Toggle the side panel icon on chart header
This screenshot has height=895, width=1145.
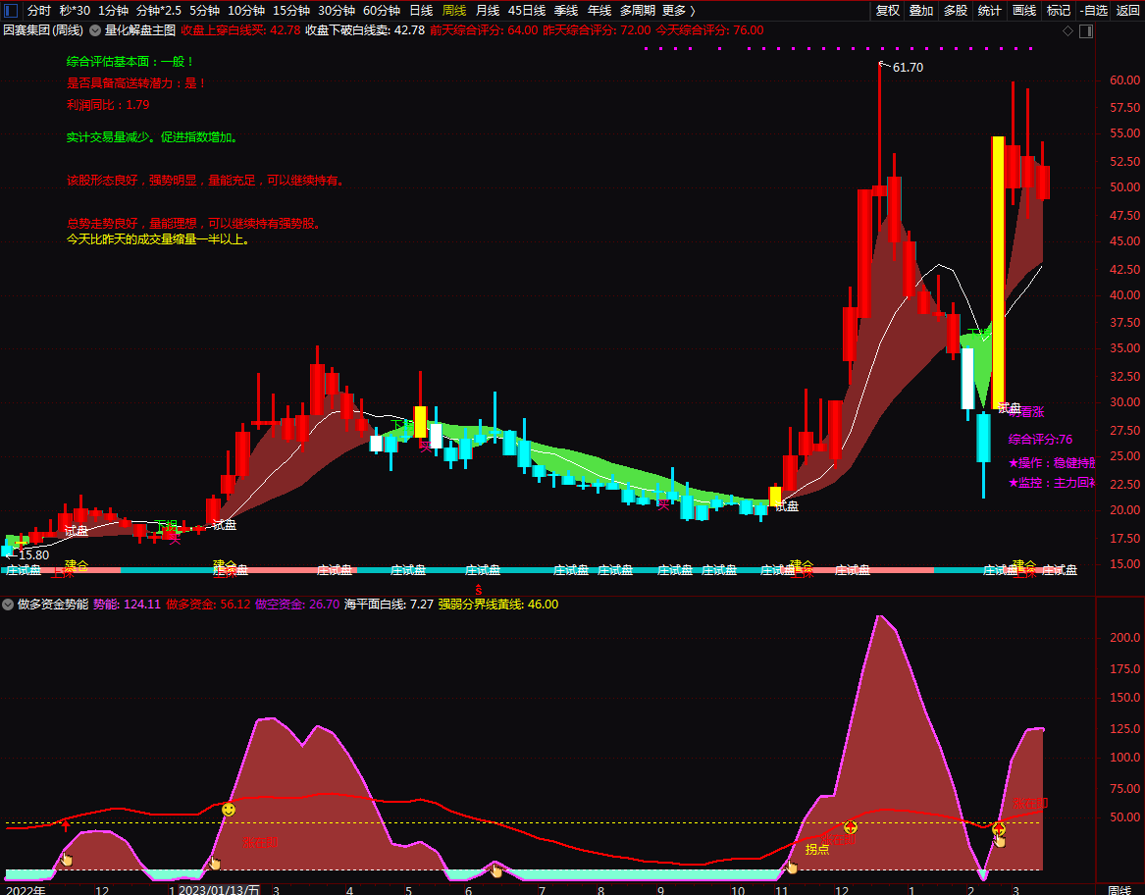pos(1086,30)
